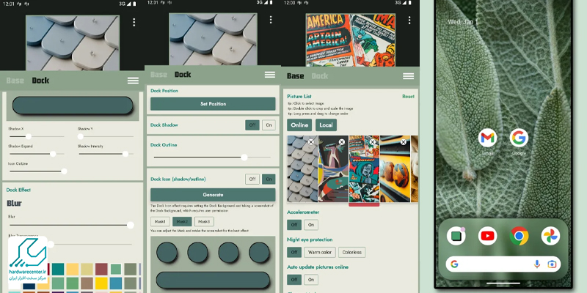The height and width of the screenshot is (293, 587).
Task: Remove the first picture from Picture List
Action: coord(310,141)
